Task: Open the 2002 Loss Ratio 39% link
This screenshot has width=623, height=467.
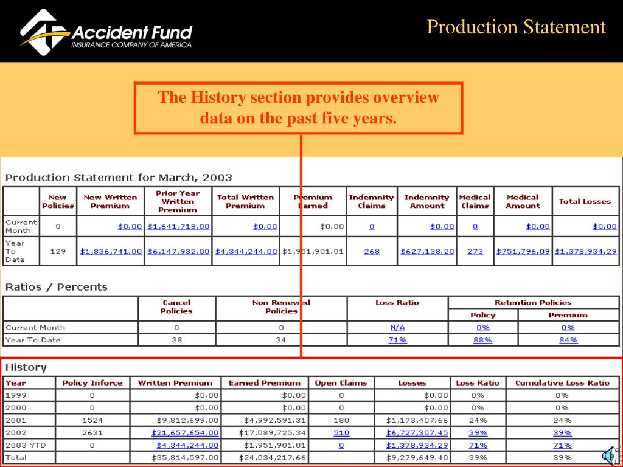Action: point(478,433)
